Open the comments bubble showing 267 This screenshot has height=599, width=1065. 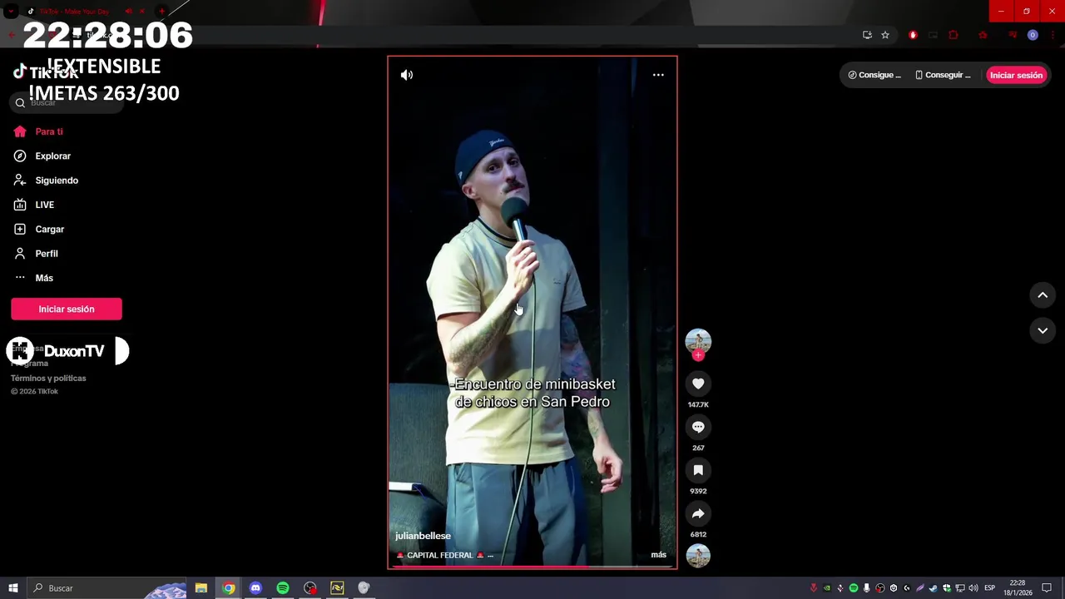click(x=698, y=427)
